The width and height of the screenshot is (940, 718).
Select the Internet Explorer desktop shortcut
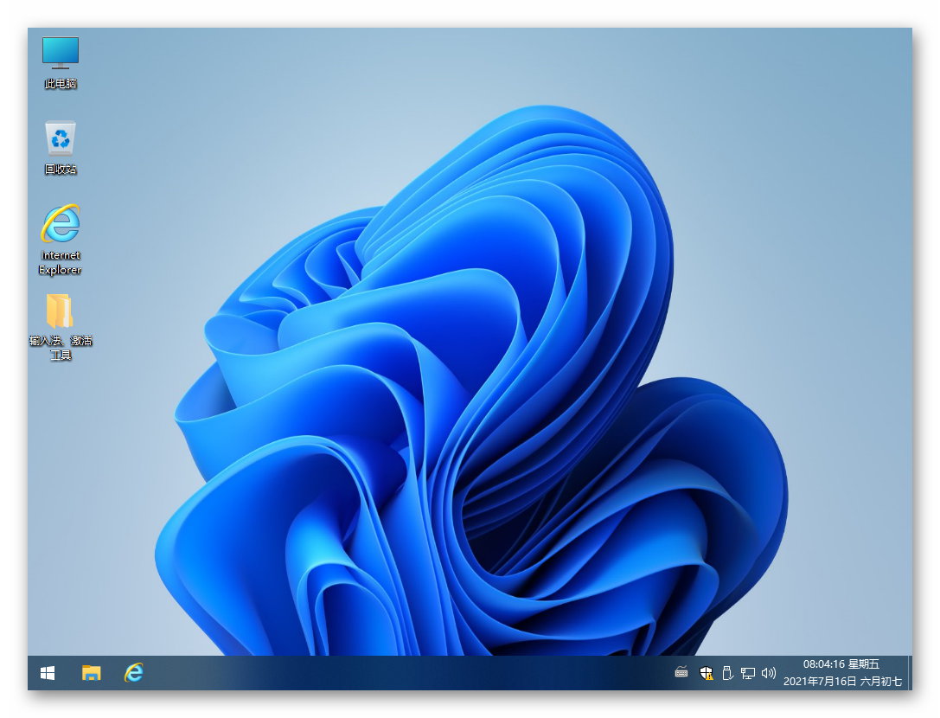pos(60,223)
